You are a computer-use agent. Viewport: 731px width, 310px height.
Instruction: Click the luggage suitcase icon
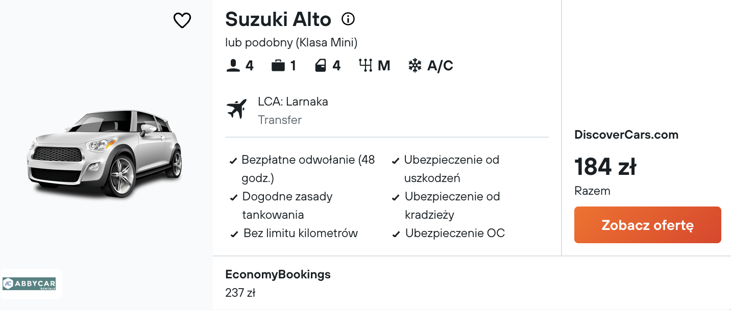click(278, 66)
